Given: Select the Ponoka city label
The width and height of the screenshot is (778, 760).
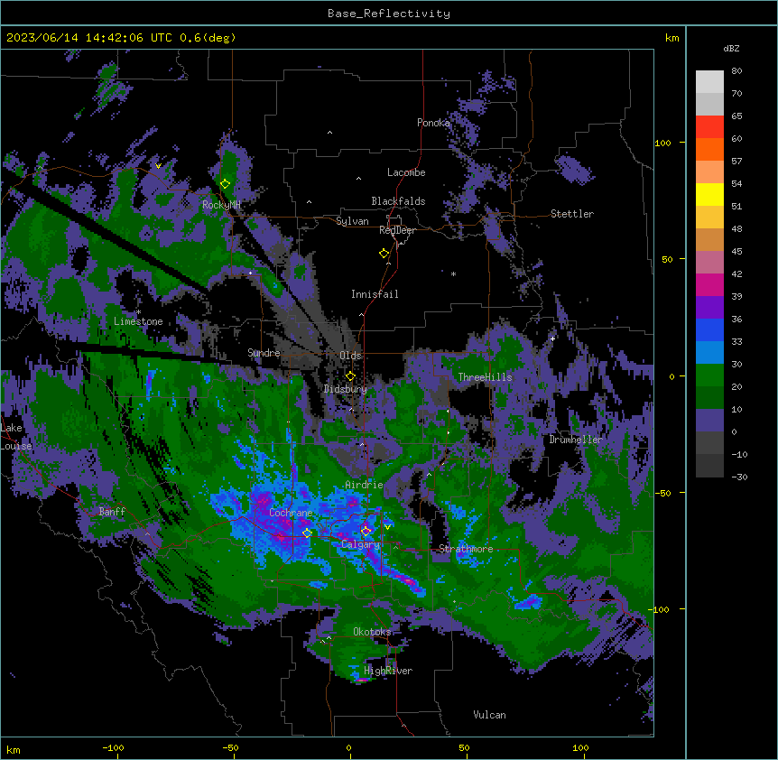Looking at the screenshot, I should pos(433,123).
